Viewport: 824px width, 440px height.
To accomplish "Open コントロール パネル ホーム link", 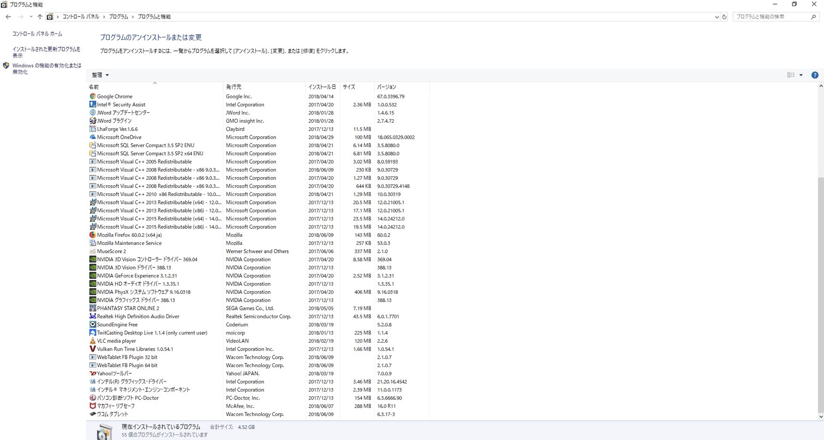I will point(37,34).
